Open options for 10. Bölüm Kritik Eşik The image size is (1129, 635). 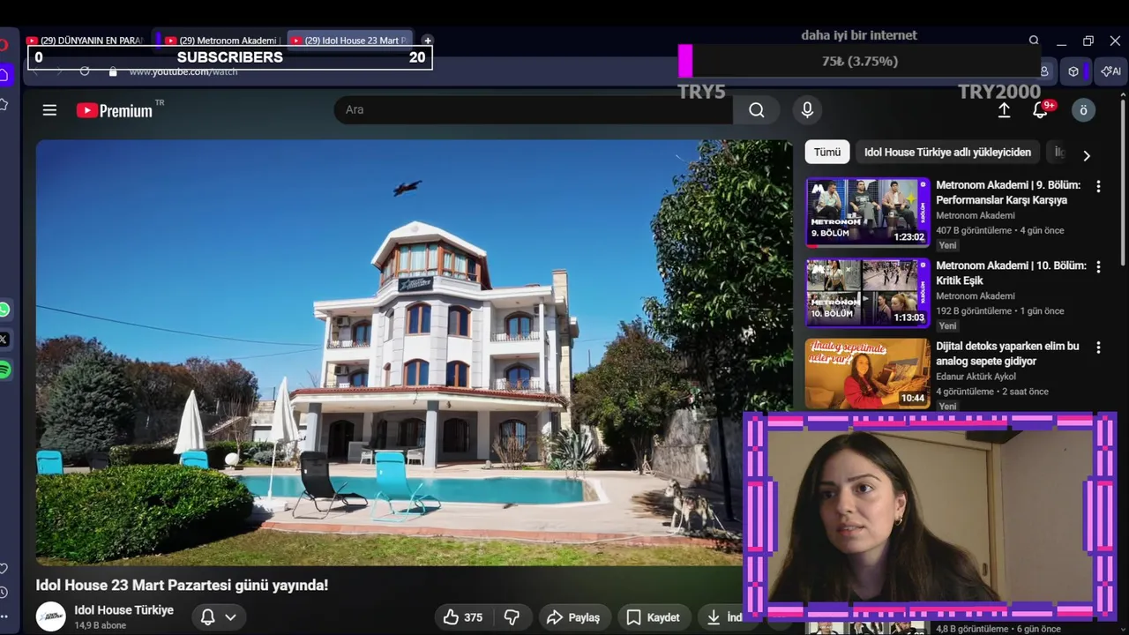pyautogui.click(x=1098, y=267)
